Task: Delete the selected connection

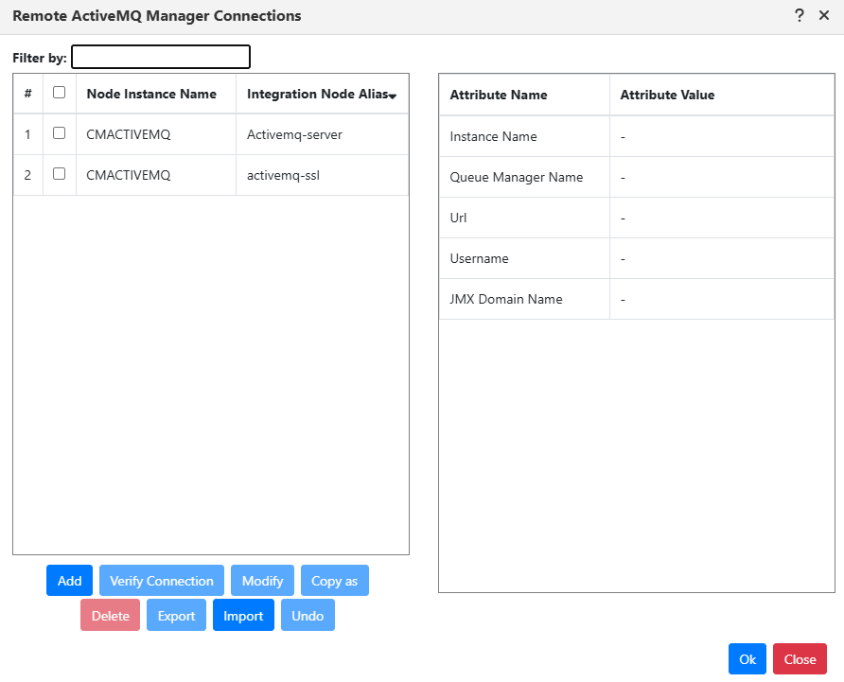Action: 111,615
